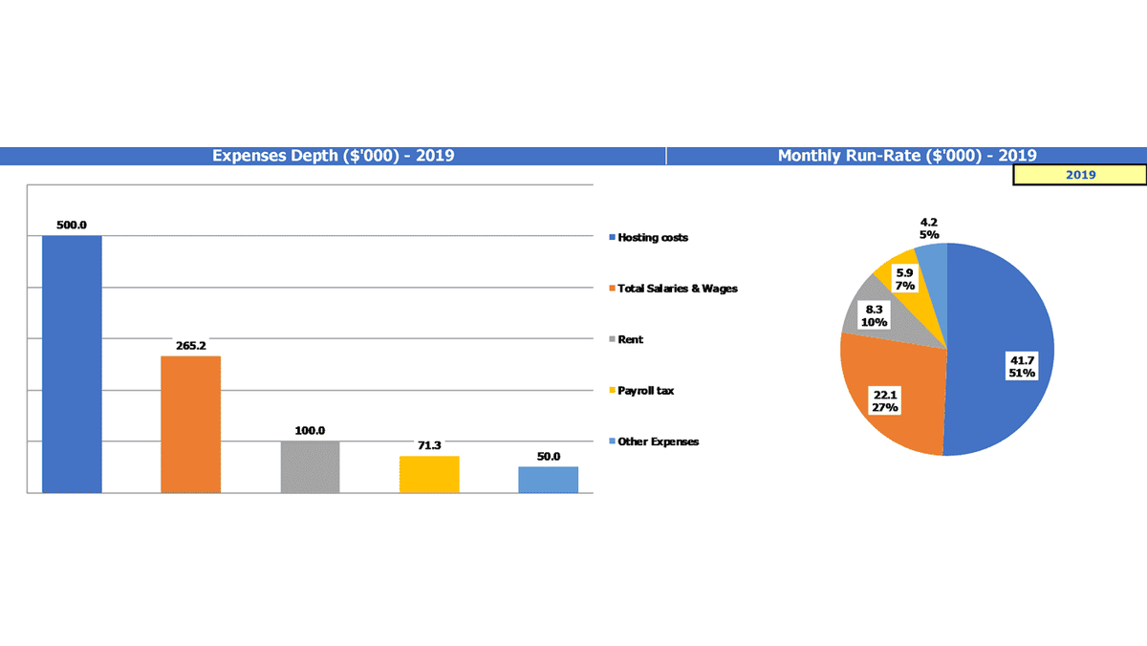Click the Total Salaries & Wages legend entry
Viewport: 1147px width, 646px height.
(x=673, y=288)
